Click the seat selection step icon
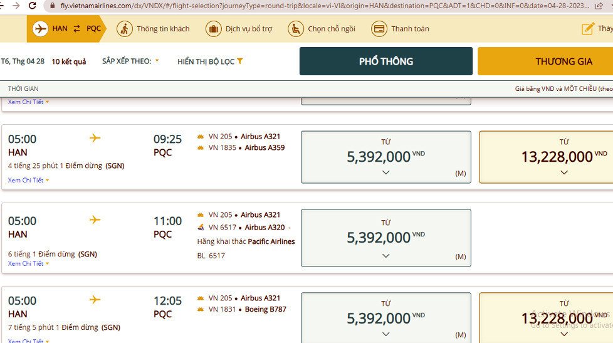613x343 pixels. click(296, 29)
